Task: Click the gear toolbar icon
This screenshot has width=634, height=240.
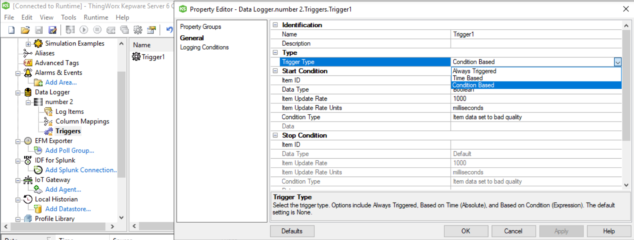Action: 138,30
